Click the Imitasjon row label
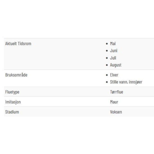 [13, 102]
